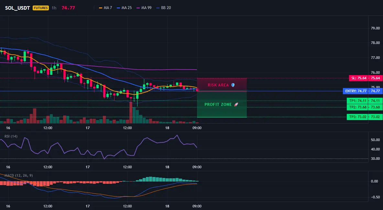Click the RSI 30.00 axis label
This screenshot has width=383, height=210.
click(375, 159)
